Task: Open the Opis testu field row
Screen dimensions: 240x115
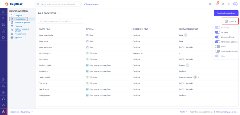Action: 138,59
